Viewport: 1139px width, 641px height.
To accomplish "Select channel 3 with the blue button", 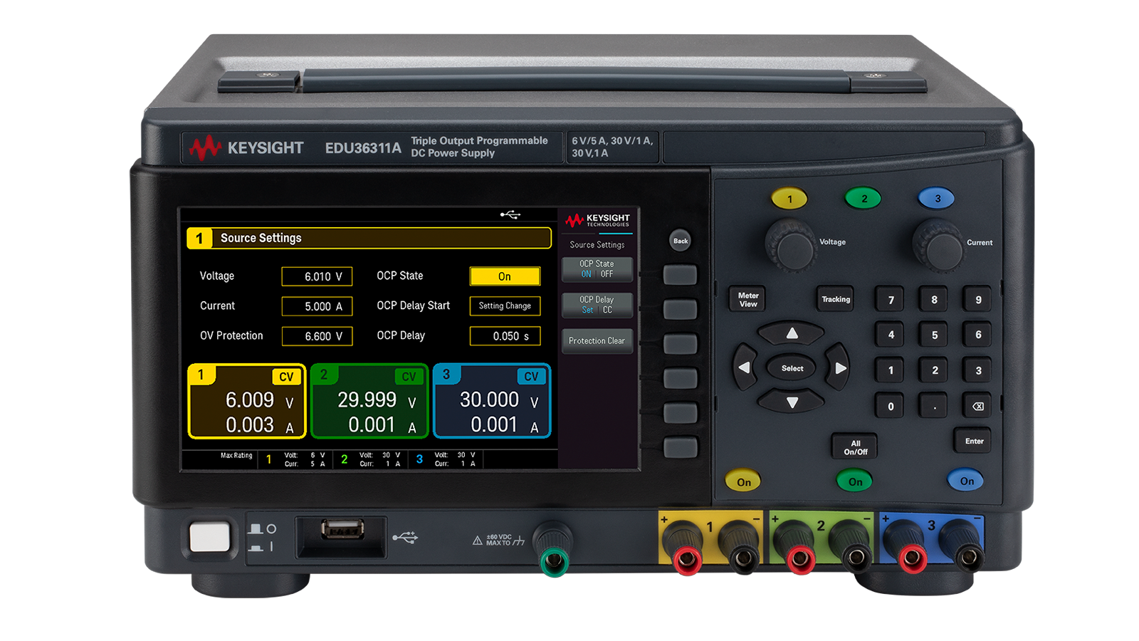I will point(937,199).
